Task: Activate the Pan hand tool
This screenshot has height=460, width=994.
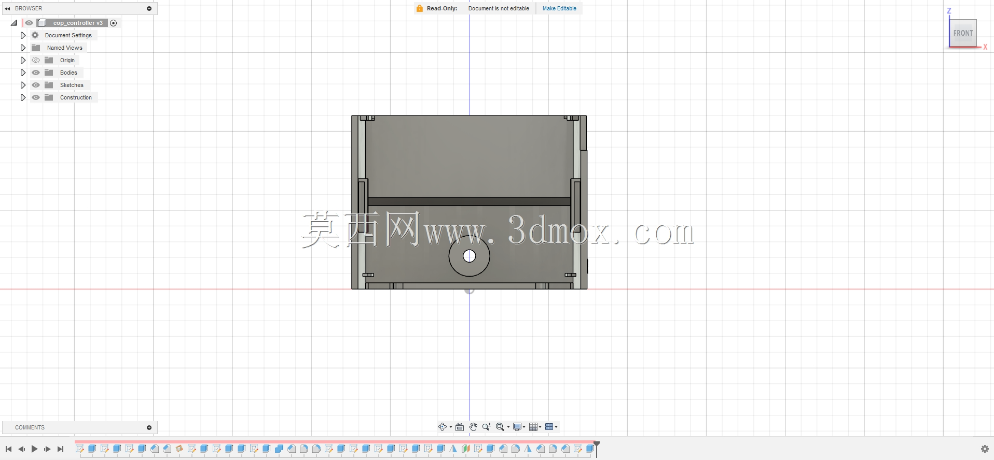Action: point(473,427)
